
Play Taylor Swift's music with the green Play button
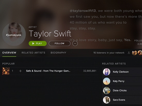38,43
